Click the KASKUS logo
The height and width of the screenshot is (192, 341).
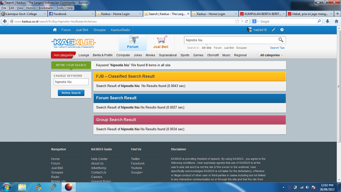(x=74, y=43)
